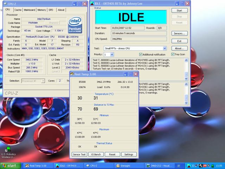Open the About dialog in ORTHOS
The image size is (225, 169).
point(179,49)
